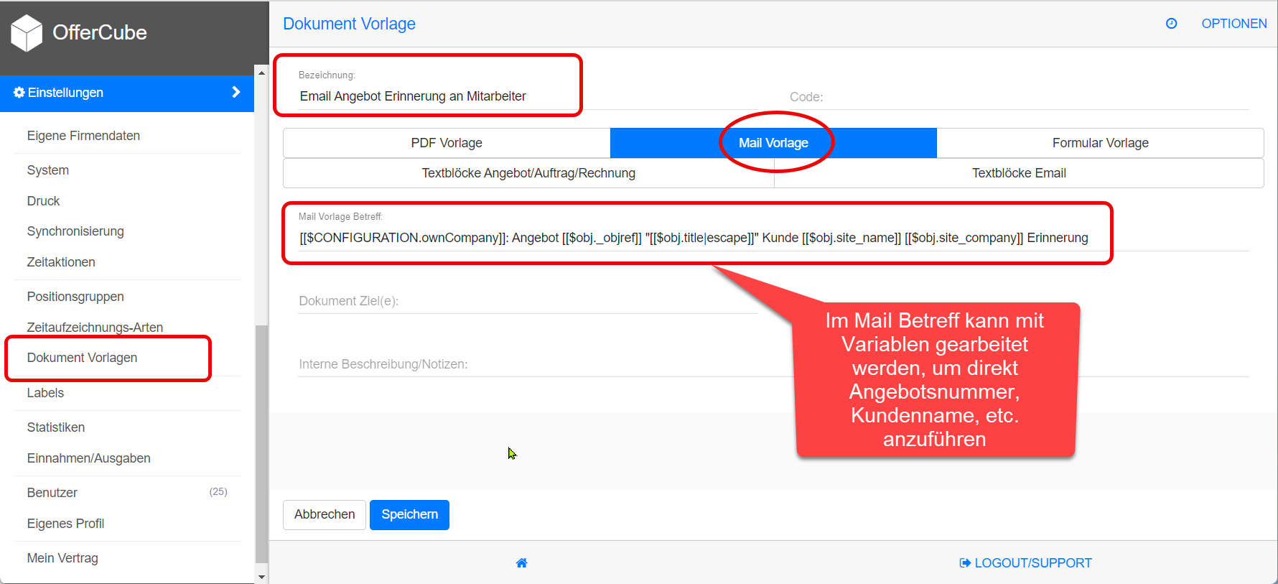This screenshot has width=1278, height=584.
Task: Click the Speichern button
Action: click(x=409, y=515)
